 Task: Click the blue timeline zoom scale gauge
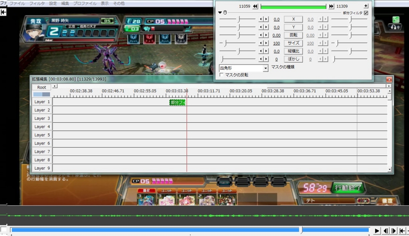(x=42, y=94)
